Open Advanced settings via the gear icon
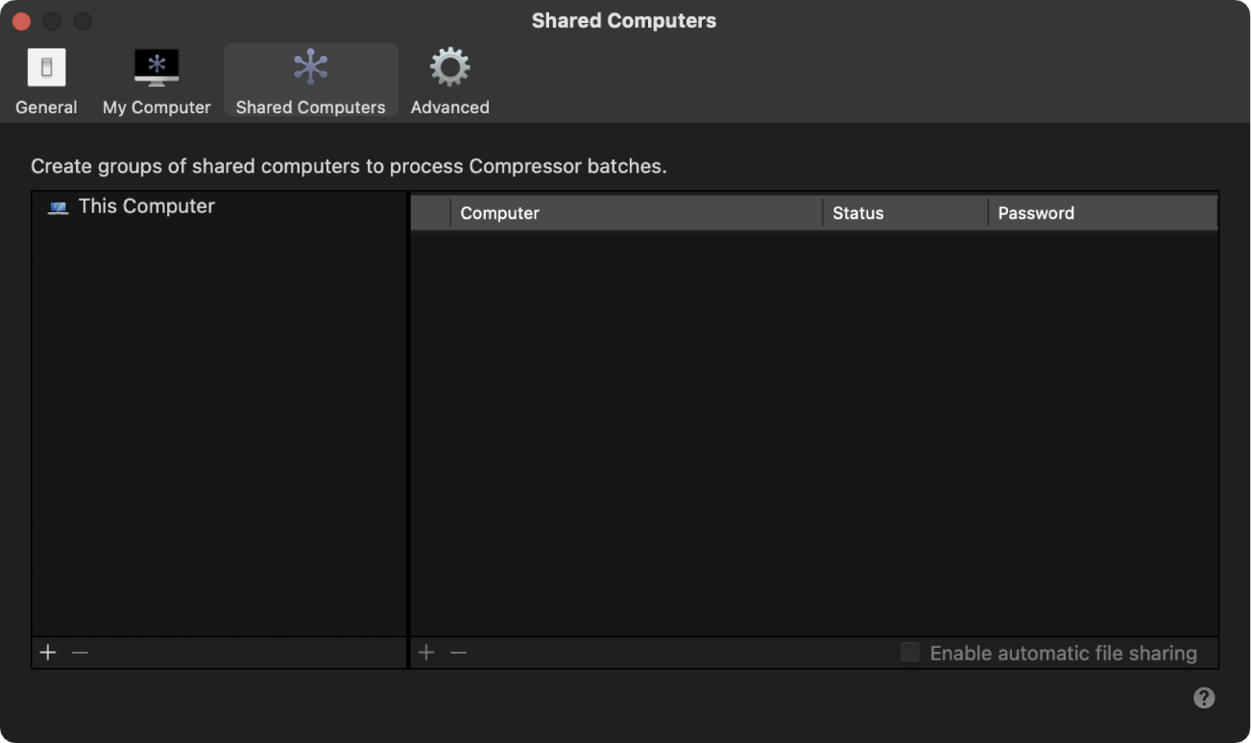Screen dimensions: 1251x743 pyautogui.click(x=448, y=67)
